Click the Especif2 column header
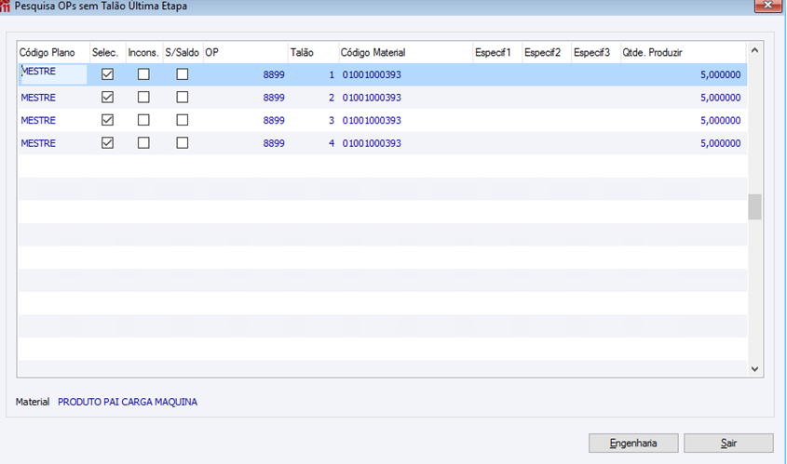The height and width of the screenshot is (464, 787). point(547,53)
